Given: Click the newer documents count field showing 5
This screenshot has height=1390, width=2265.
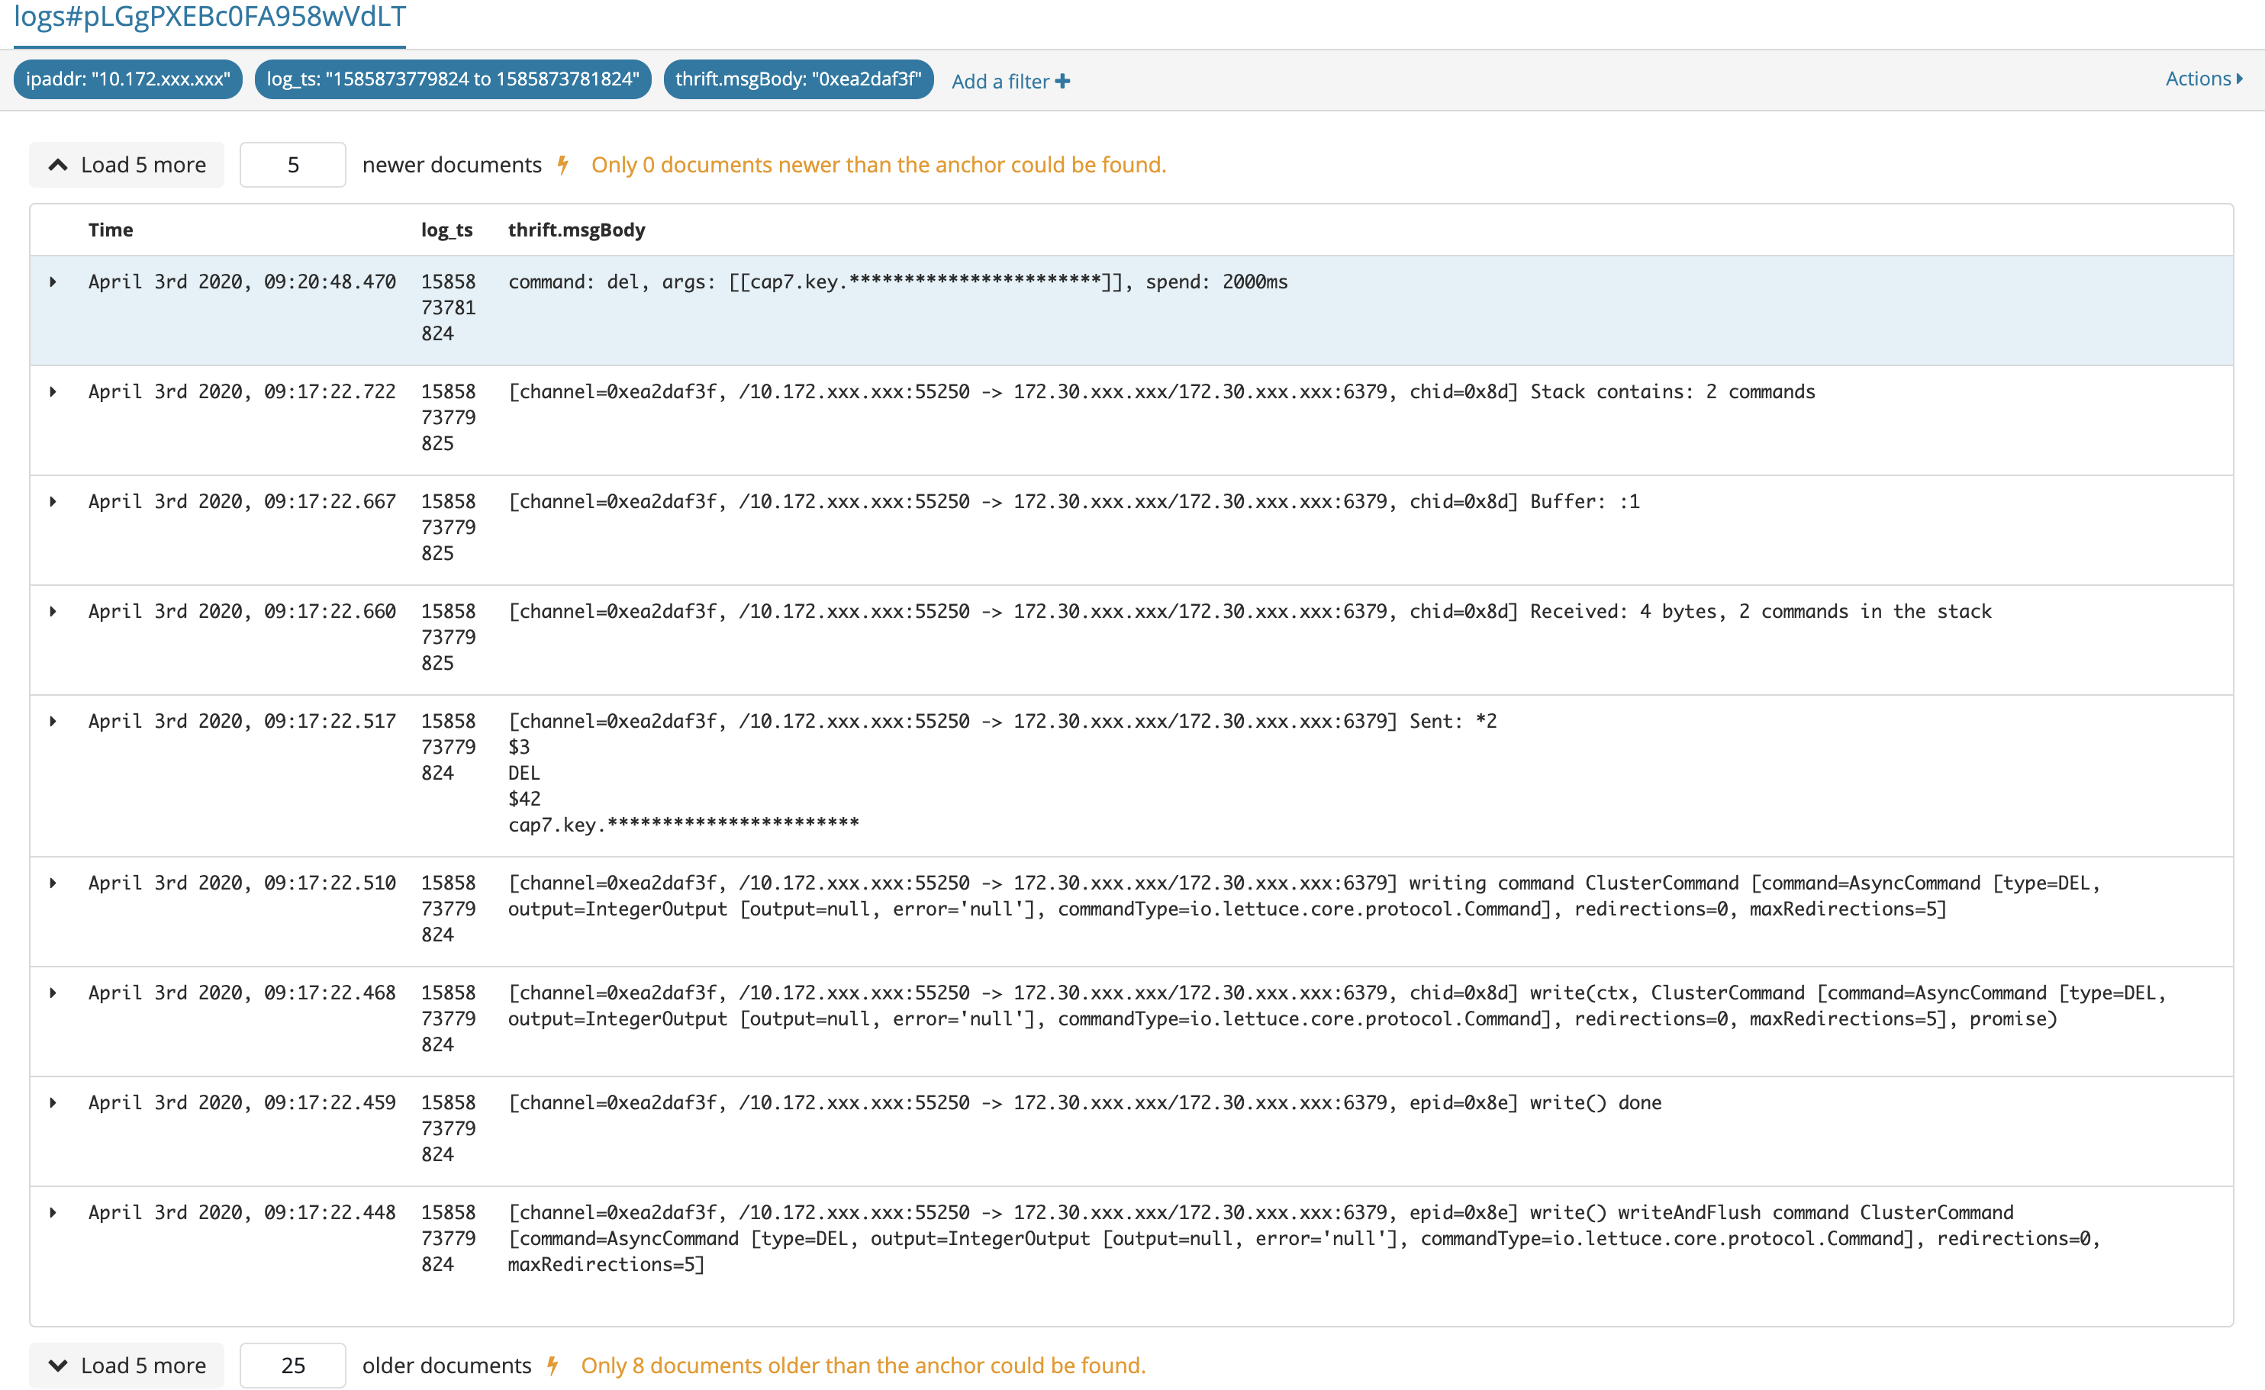Looking at the screenshot, I should tap(292, 165).
